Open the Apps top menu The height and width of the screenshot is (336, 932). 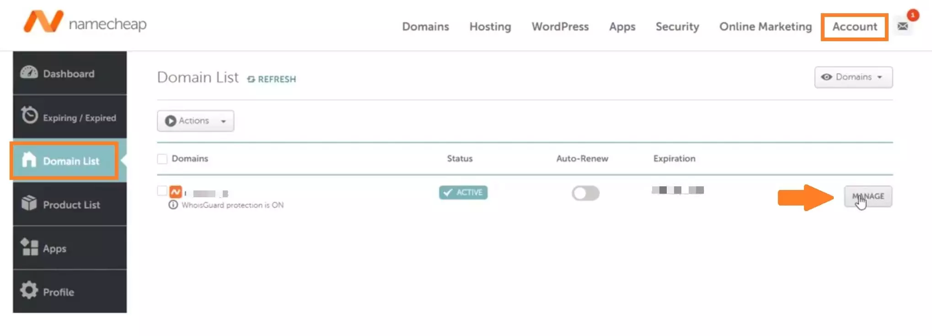(622, 27)
